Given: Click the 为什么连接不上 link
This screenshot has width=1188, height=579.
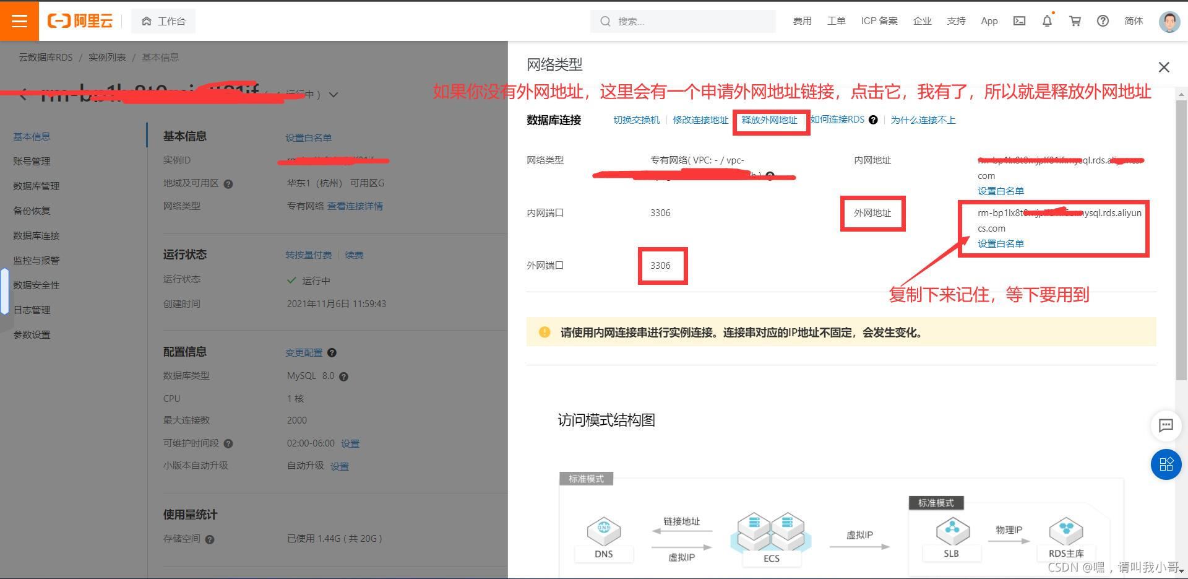Looking at the screenshot, I should 923,120.
